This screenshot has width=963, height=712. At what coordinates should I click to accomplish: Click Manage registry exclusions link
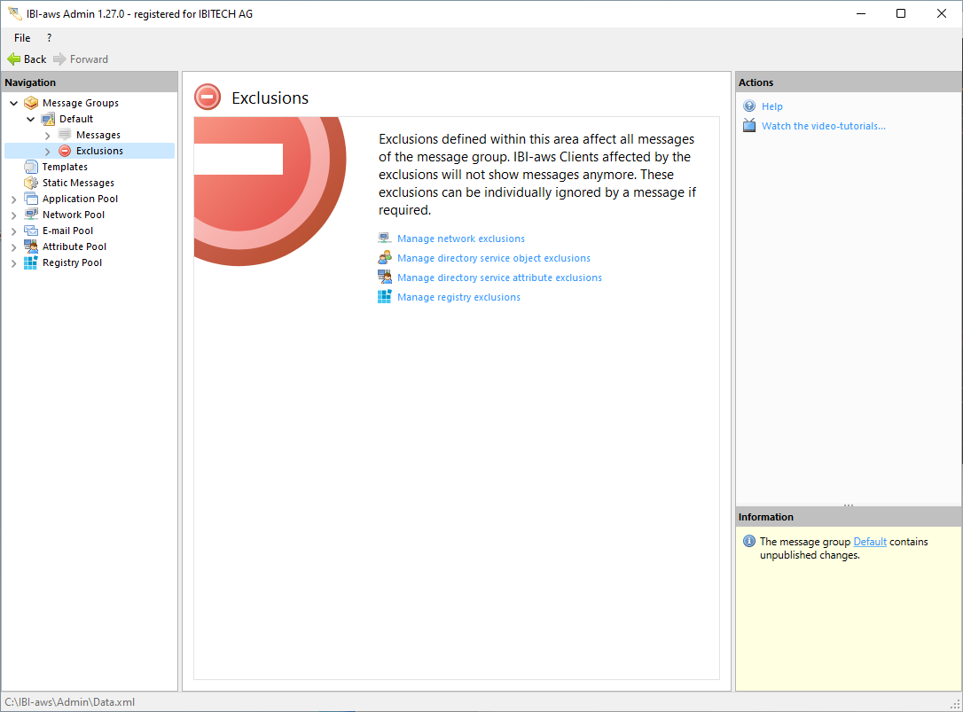458,297
